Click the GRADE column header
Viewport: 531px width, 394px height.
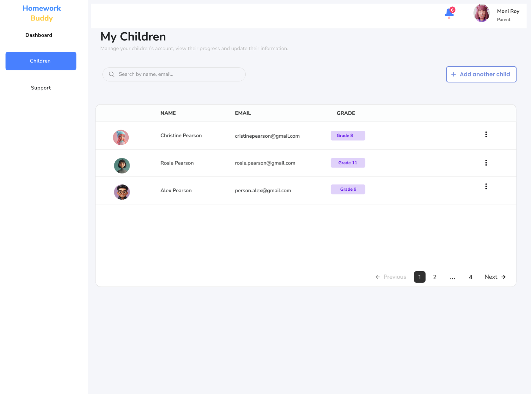click(x=346, y=113)
